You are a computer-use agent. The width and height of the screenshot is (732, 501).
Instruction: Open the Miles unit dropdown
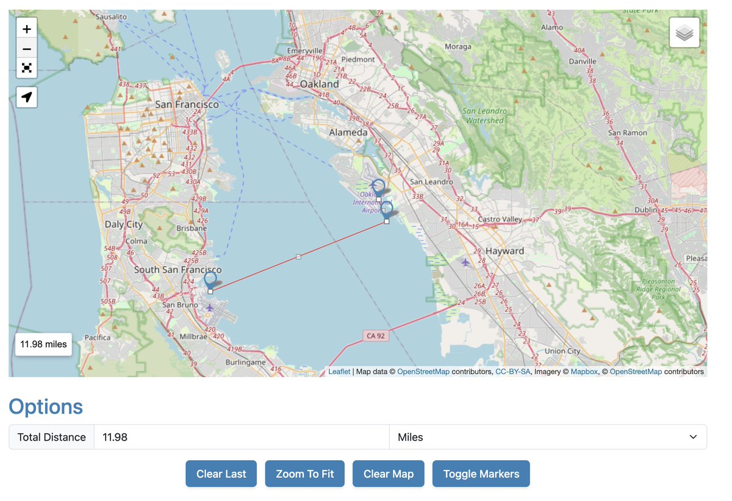548,437
